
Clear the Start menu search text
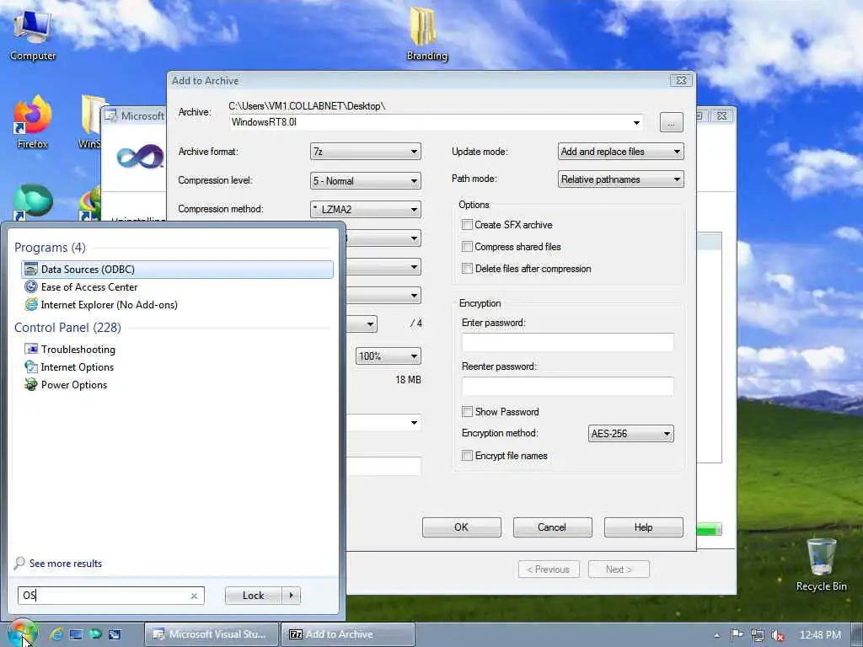(x=194, y=596)
